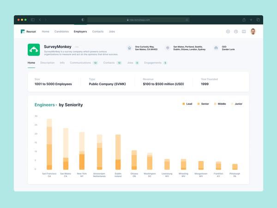Click the Pittsburgh PA bar
The image size is (277, 208).
pos(235,166)
